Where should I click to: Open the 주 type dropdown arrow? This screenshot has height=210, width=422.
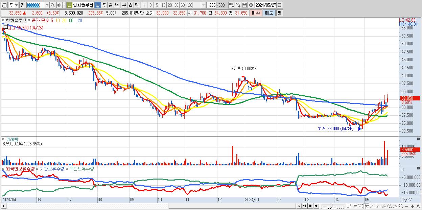(x=16, y=5)
